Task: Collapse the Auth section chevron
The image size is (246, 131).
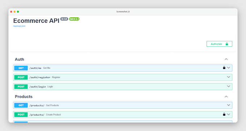Action: click(226, 59)
